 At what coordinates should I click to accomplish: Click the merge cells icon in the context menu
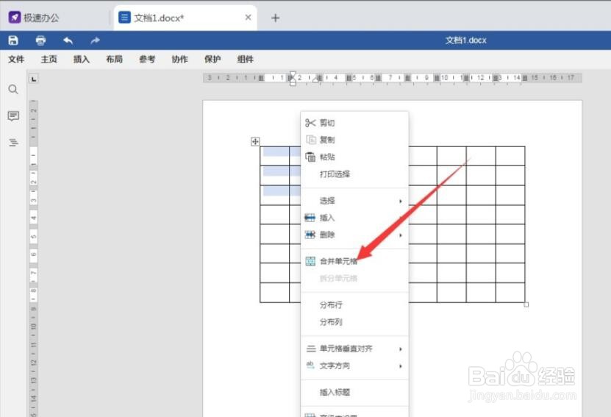click(310, 261)
